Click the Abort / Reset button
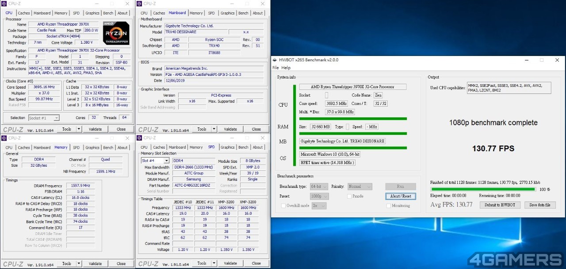Viewport: 566px width, 269px height. coord(401,196)
